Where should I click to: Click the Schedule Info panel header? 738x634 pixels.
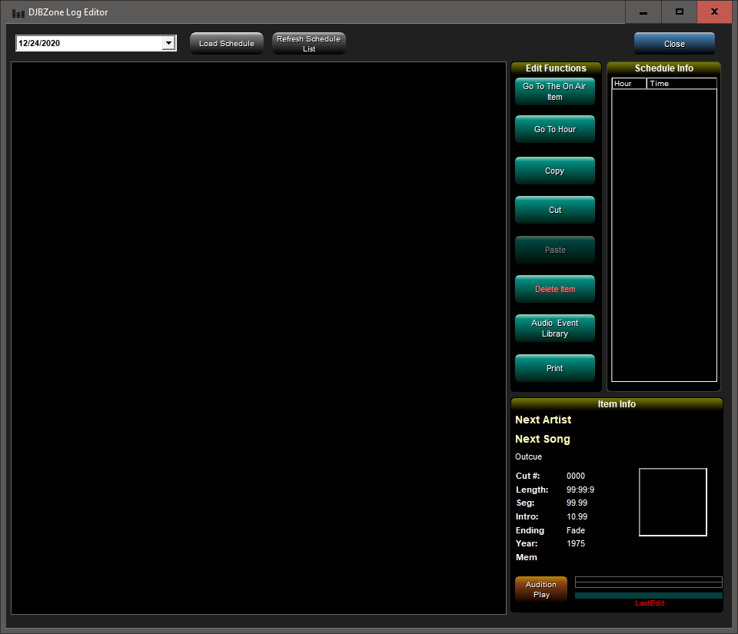point(663,68)
